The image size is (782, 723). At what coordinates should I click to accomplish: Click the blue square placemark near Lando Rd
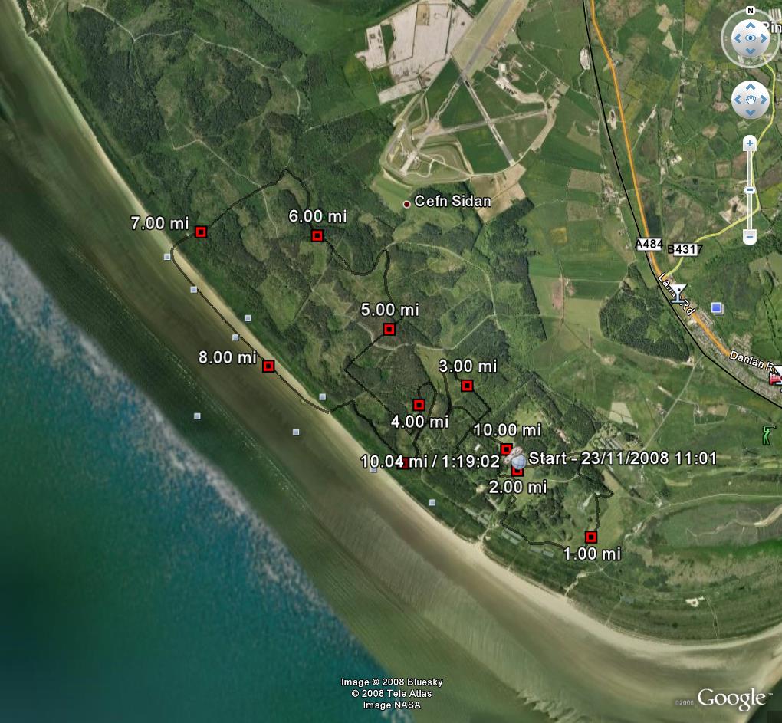(717, 308)
